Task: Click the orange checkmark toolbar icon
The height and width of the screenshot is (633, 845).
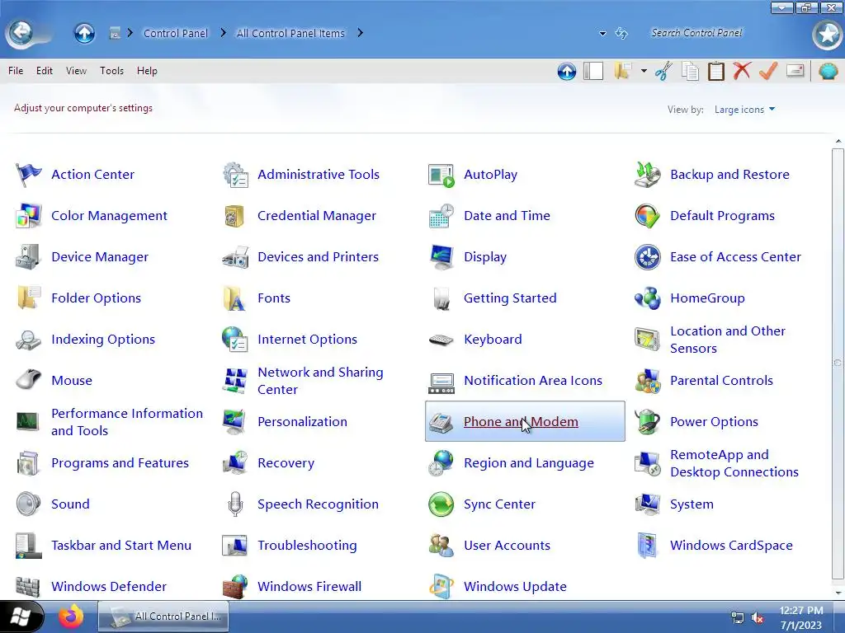Action: coord(768,71)
